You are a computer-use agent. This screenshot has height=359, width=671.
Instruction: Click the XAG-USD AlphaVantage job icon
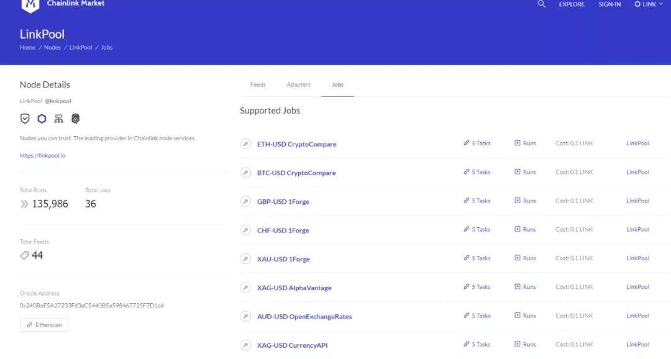point(245,287)
